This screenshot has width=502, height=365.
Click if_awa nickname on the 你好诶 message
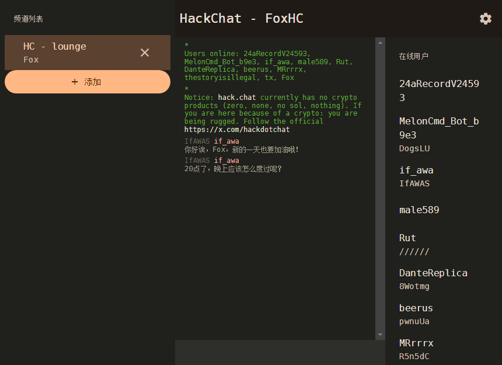coord(226,141)
